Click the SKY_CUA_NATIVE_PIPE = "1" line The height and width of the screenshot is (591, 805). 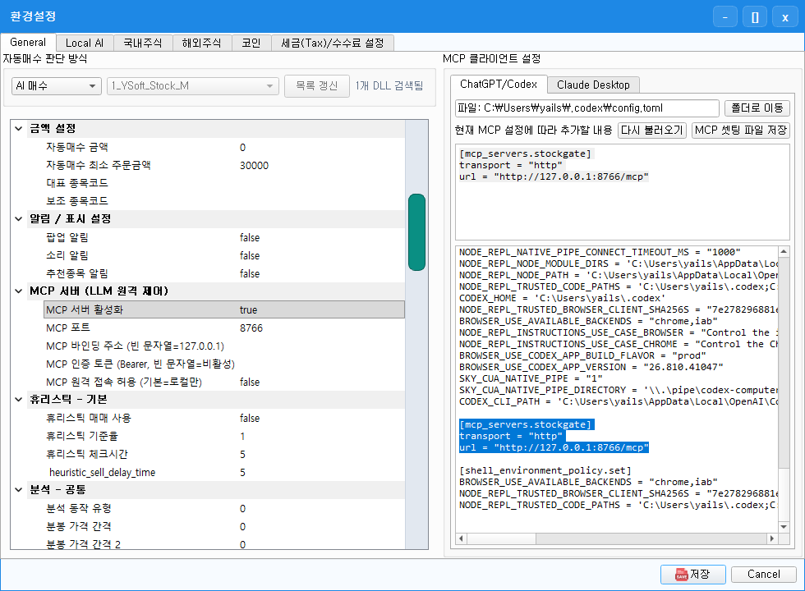point(531,378)
